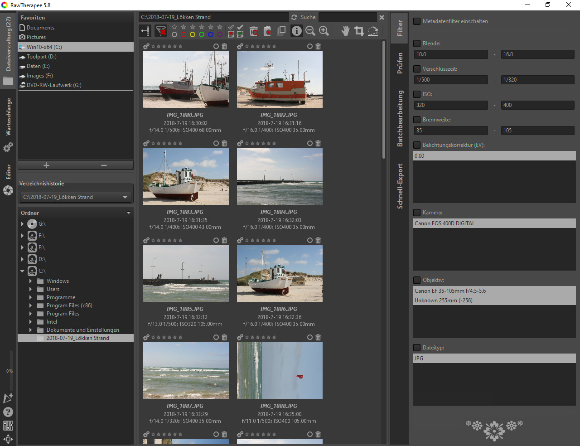Select the IMG_1886.JPG thumbnail
This screenshot has height=446, width=580.
(280, 273)
